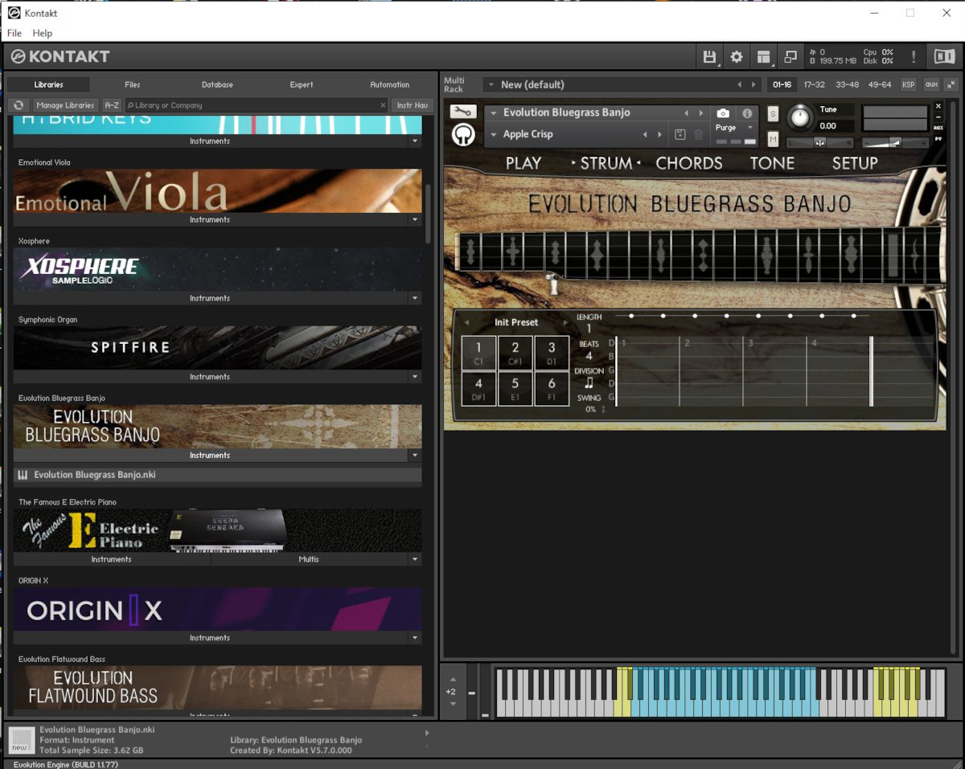Image resolution: width=965 pixels, height=769 pixels.
Task: Shift keyboard octave up arrow
Action: coord(453,679)
